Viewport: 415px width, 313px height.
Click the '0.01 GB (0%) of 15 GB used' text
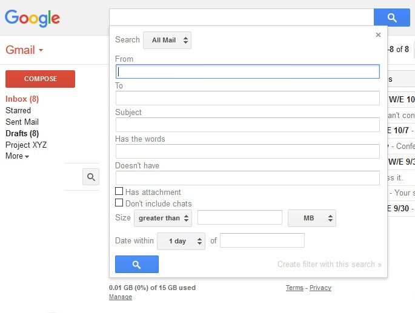pos(152,288)
